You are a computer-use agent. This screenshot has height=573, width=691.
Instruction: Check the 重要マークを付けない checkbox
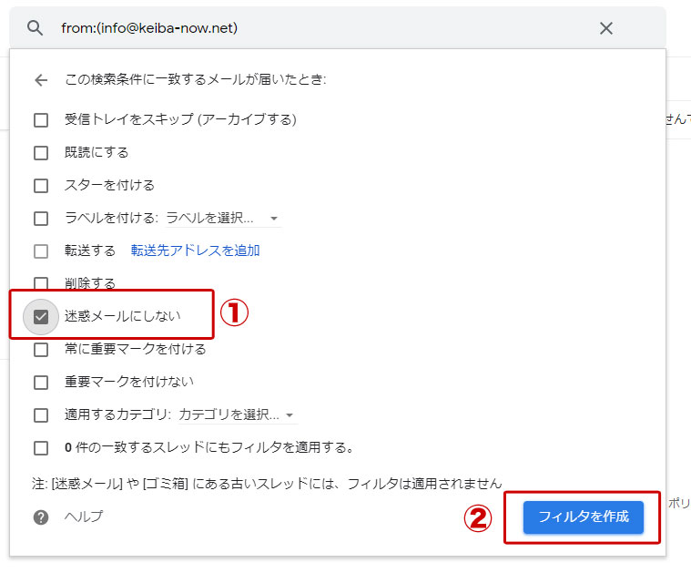coord(41,382)
